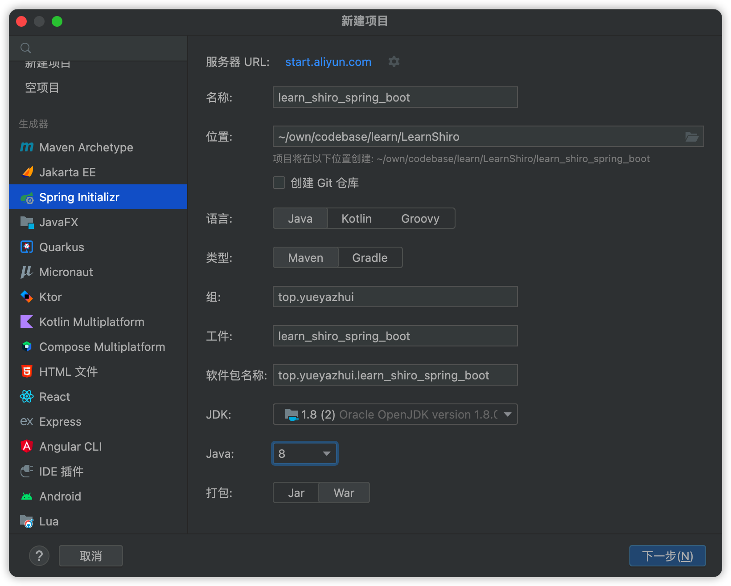The width and height of the screenshot is (731, 586).
Task: Select Spring Initializr generator
Action: (98, 197)
